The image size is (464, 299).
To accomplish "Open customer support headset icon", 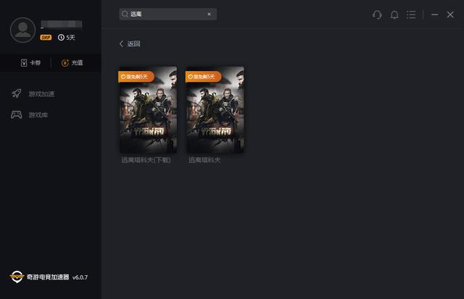I will 377,14.
